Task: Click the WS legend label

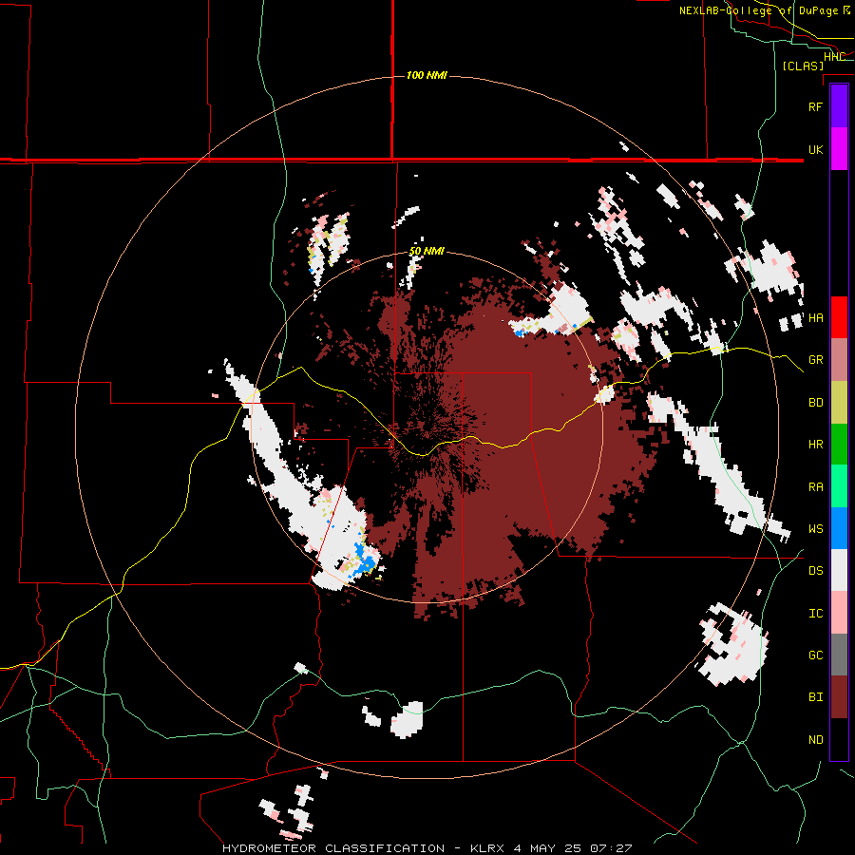Action: click(x=815, y=528)
